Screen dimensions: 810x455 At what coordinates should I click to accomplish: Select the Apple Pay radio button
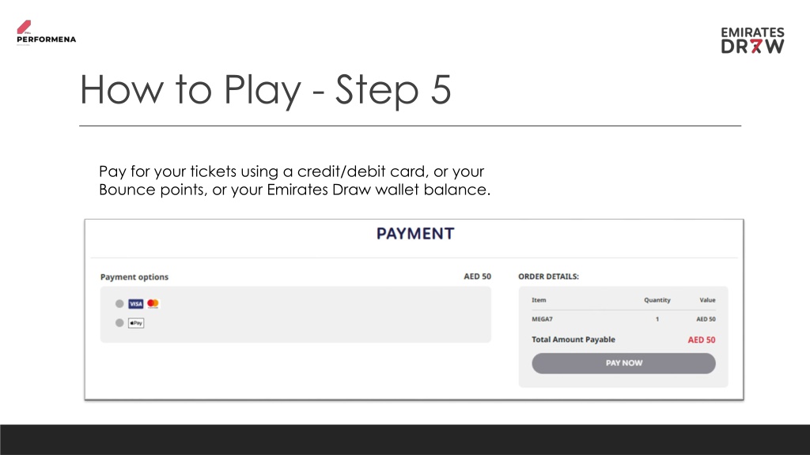(119, 323)
